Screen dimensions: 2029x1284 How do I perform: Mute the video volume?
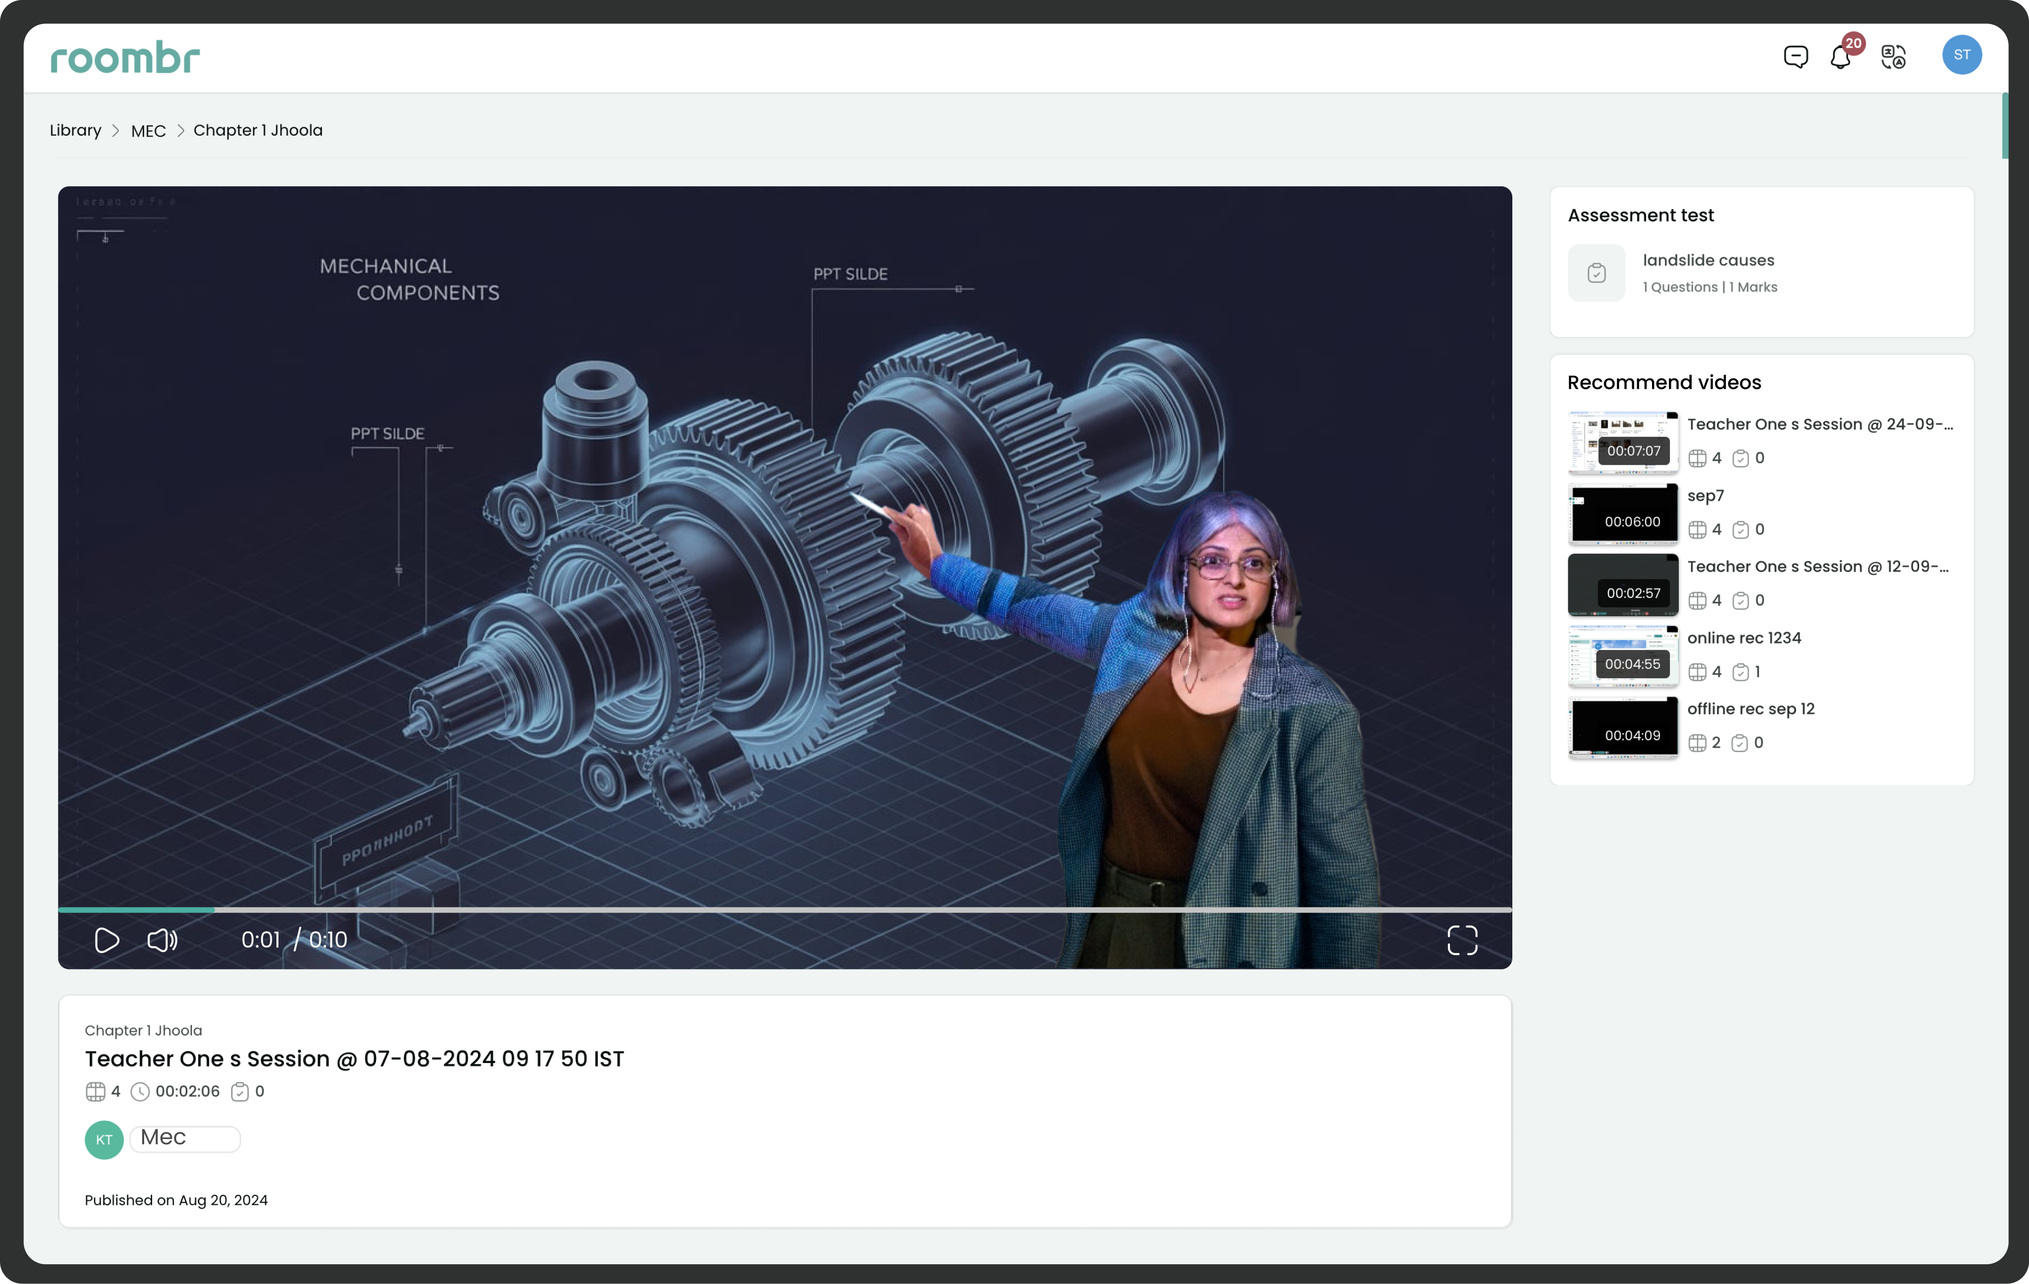point(162,939)
